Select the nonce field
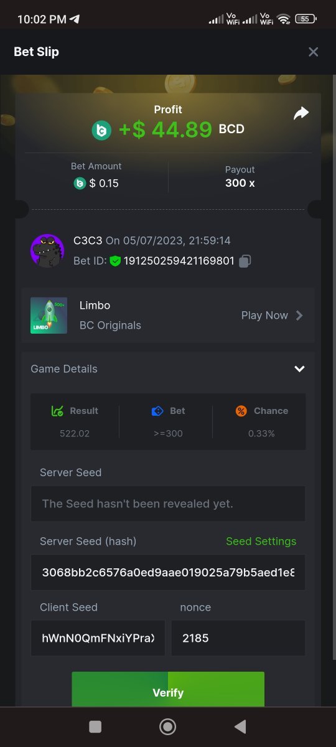Viewport: 336px width, 747px height. pos(238,638)
